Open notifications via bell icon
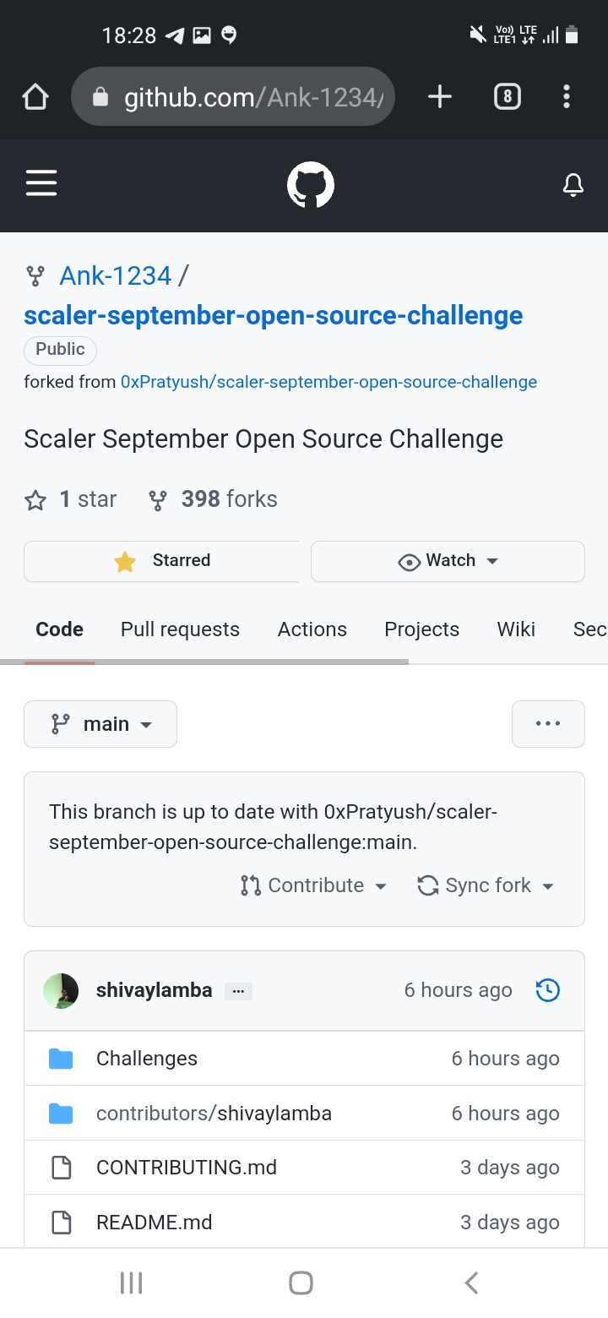 573,184
